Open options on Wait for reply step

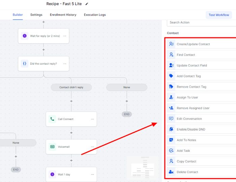[x=65, y=36]
